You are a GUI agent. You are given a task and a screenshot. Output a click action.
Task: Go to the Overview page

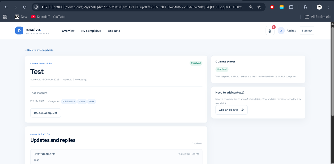tap(68, 31)
